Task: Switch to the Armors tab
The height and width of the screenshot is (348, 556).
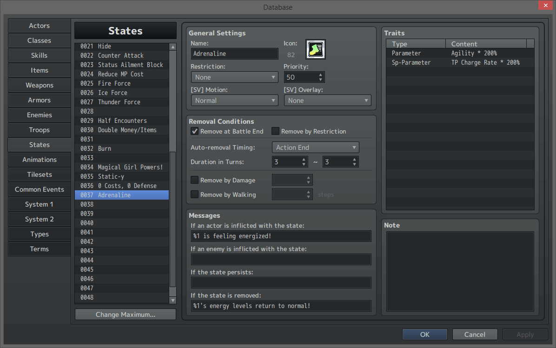Action: [x=40, y=100]
